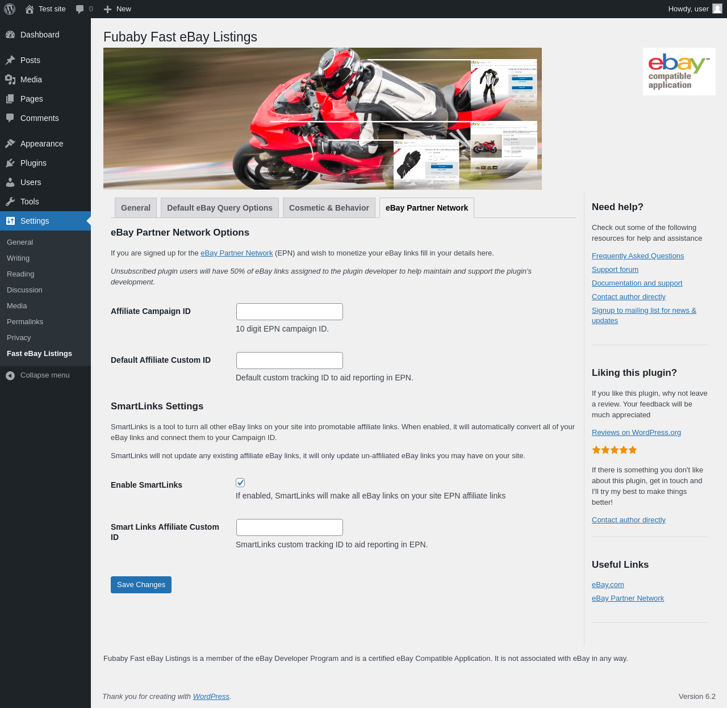Focus the Default Affiliate Custom ID field
Viewport: 727px width, 708px height.
[x=290, y=361]
